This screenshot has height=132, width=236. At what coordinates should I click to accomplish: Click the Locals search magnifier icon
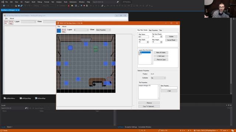click(x=26, y=108)
